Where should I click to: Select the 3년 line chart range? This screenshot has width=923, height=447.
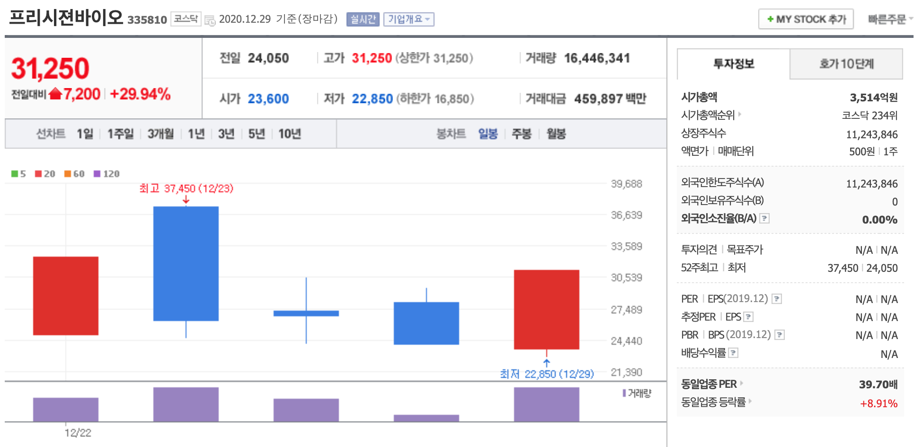point(226,134)
